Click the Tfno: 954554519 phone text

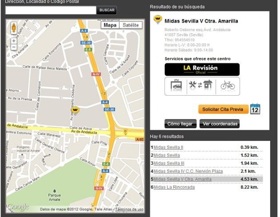point(180,40)
